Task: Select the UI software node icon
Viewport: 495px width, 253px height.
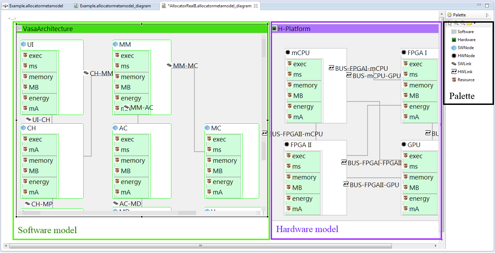Action: (x=23, y=44)
